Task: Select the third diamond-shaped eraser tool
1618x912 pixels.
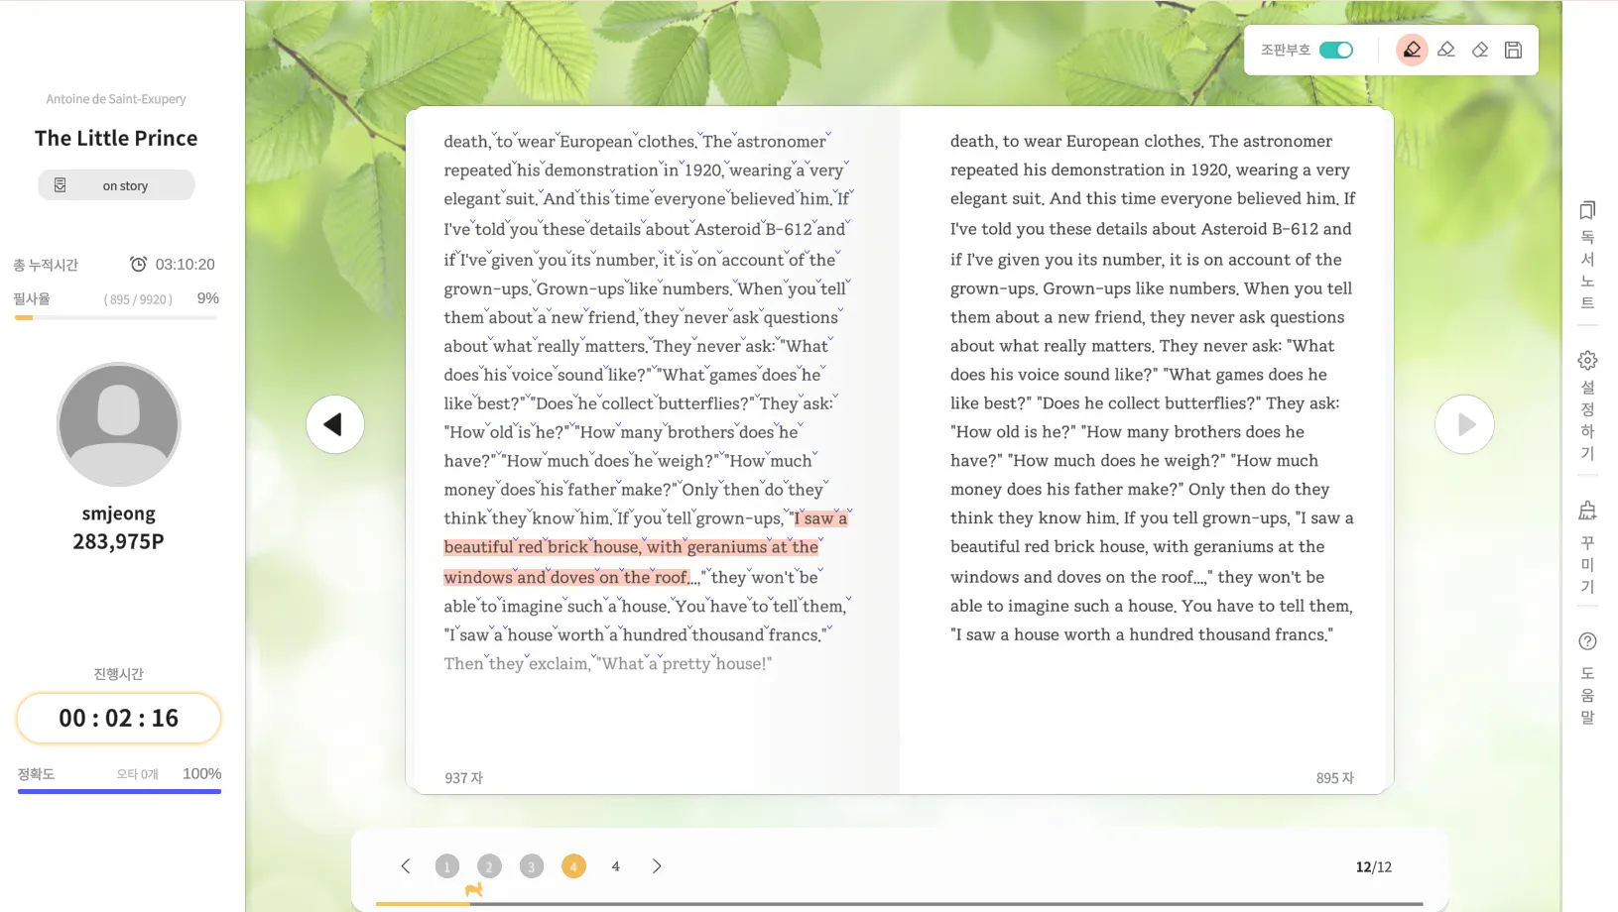Action: point(1480,50)
